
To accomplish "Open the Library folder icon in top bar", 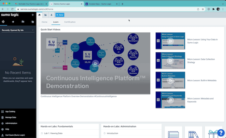I will click(46, 15).
